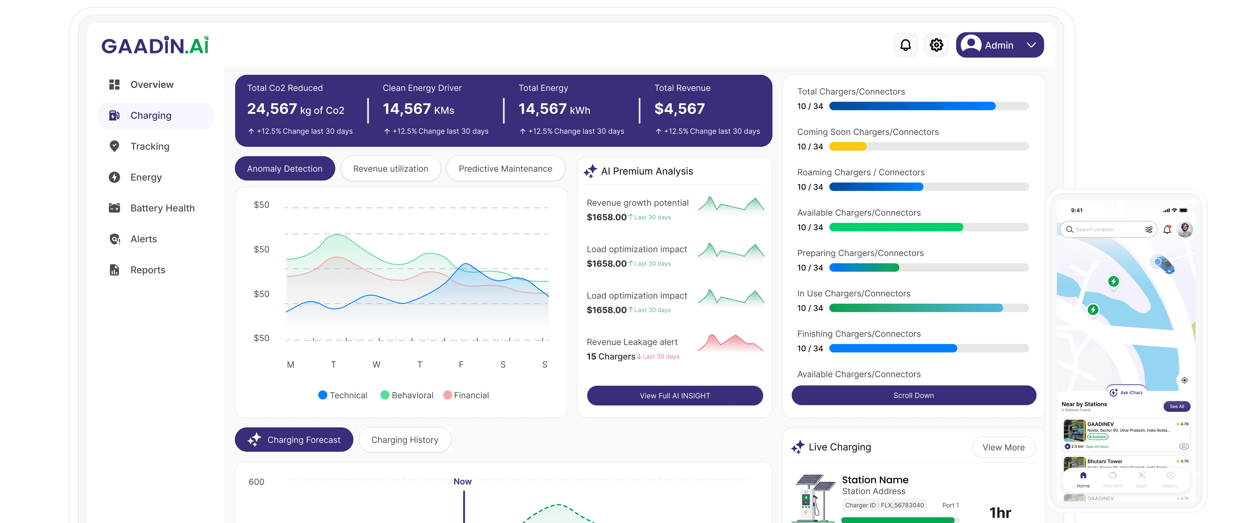Click the GAADIN.AI logo
Image resolution: width=1248 pixels, height=523 pixels.
(155, 45)
